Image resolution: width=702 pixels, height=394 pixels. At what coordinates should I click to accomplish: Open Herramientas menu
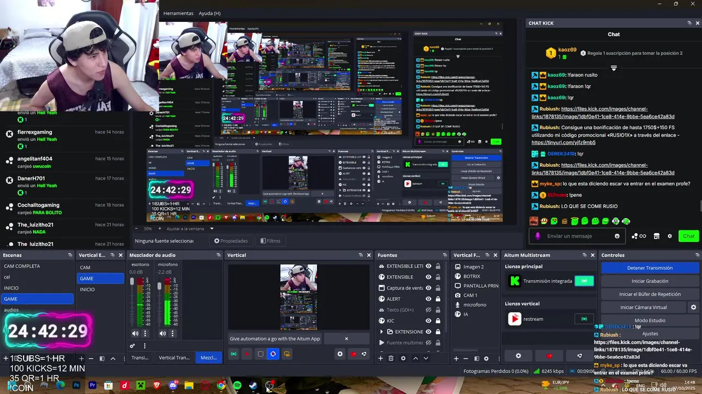[178, 13]
